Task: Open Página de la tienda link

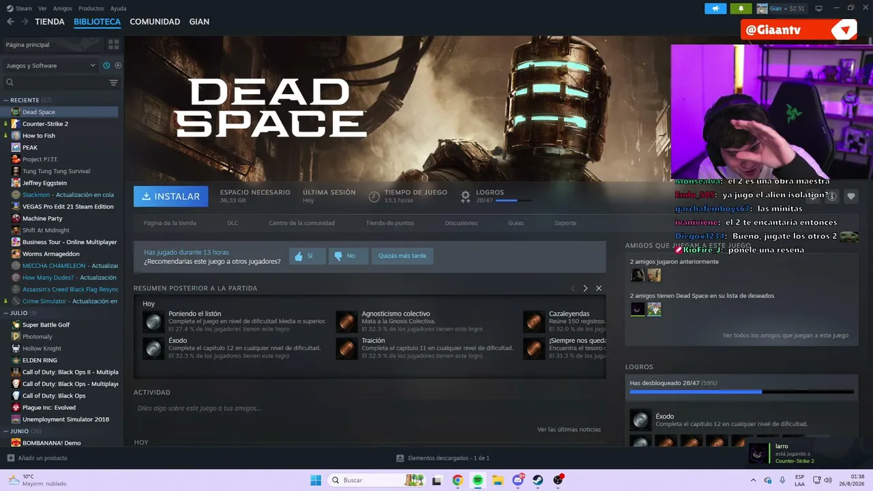Action: click(x=170, y=223)
